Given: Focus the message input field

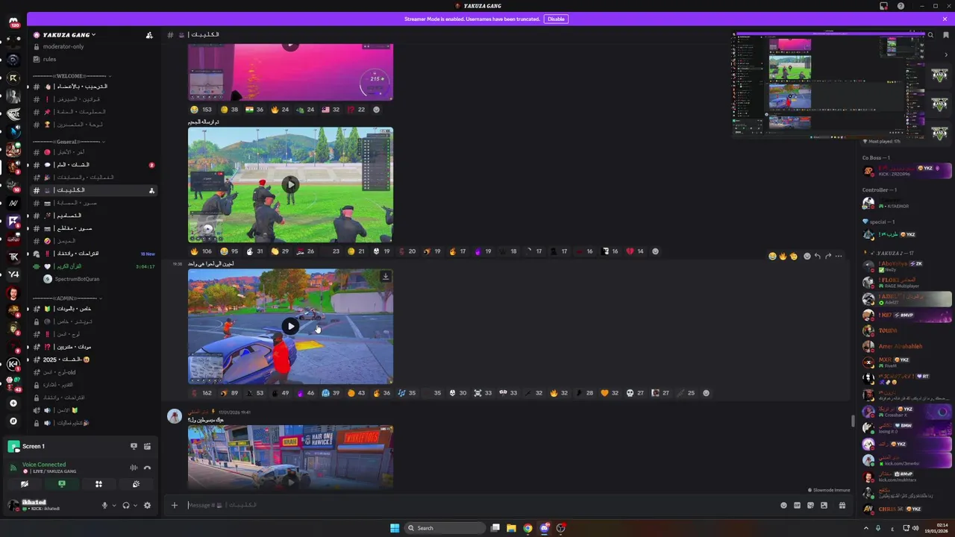Looking at the screenshot, I should point(477,505).
